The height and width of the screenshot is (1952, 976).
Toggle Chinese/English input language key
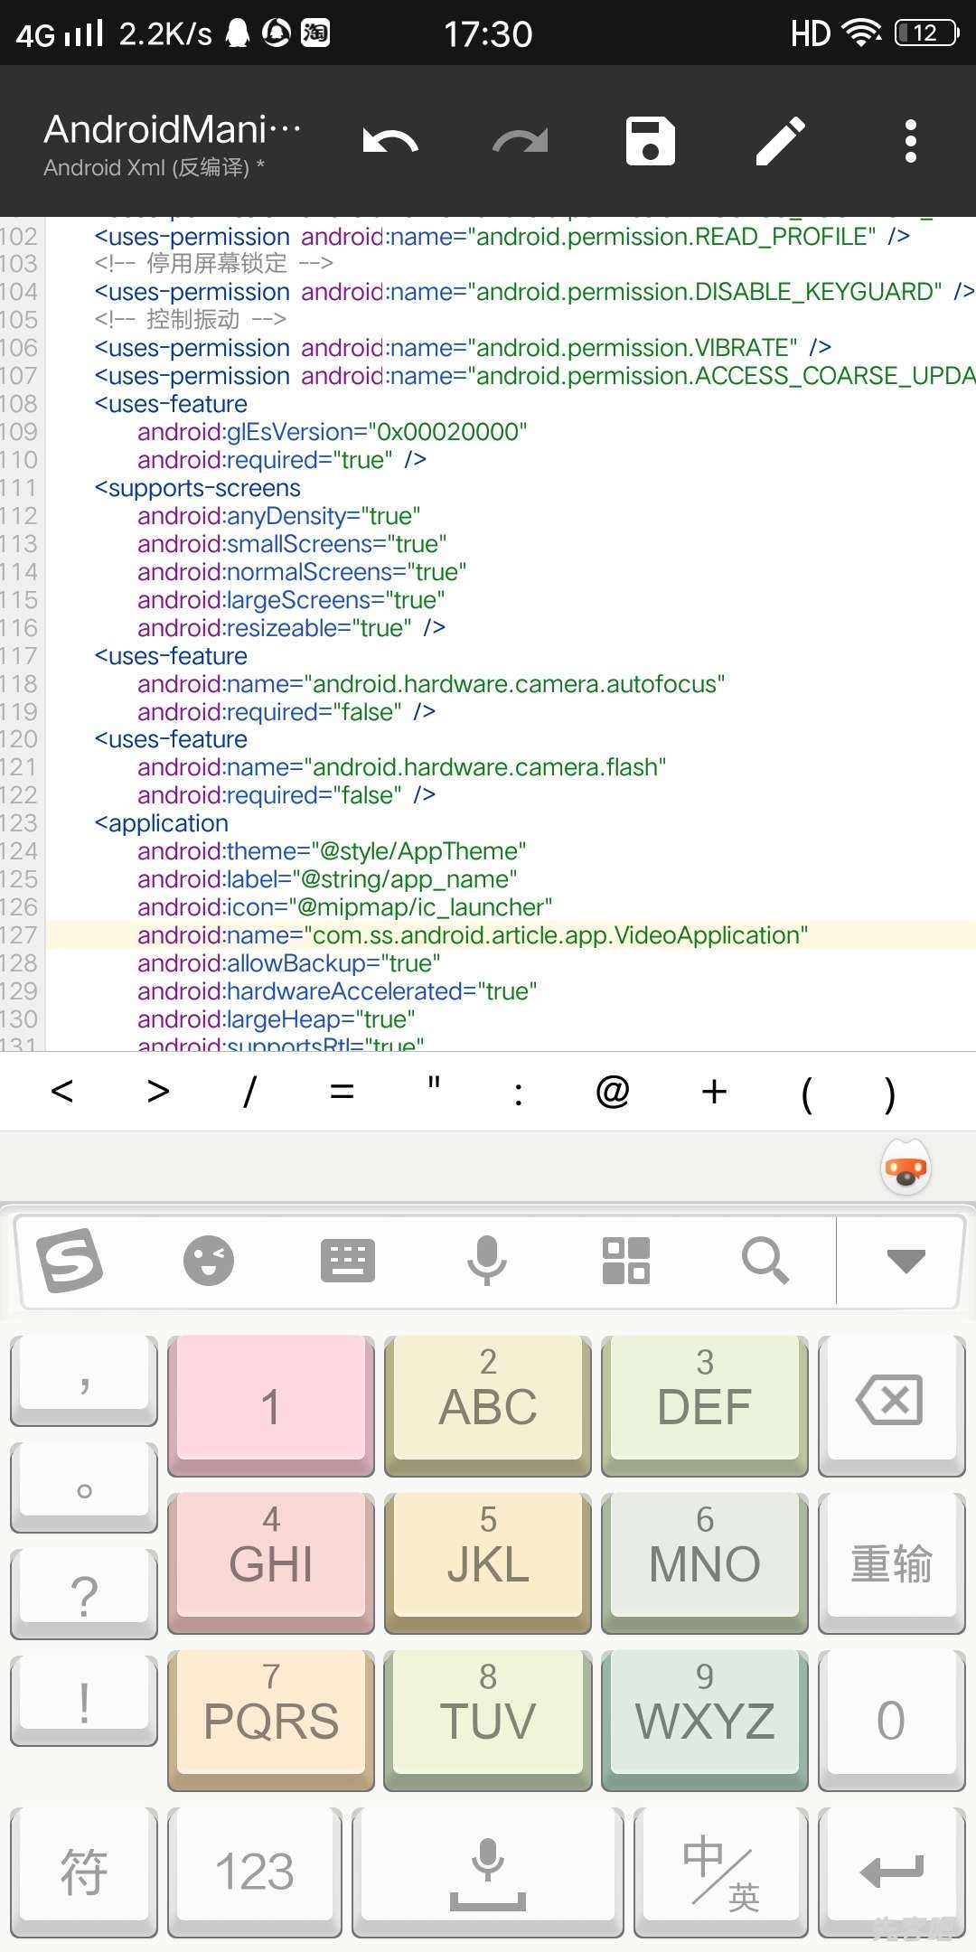coord(720,1872)
